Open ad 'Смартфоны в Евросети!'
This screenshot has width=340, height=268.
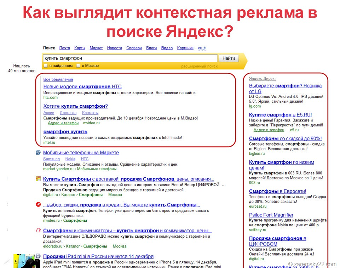coord(277,191)
